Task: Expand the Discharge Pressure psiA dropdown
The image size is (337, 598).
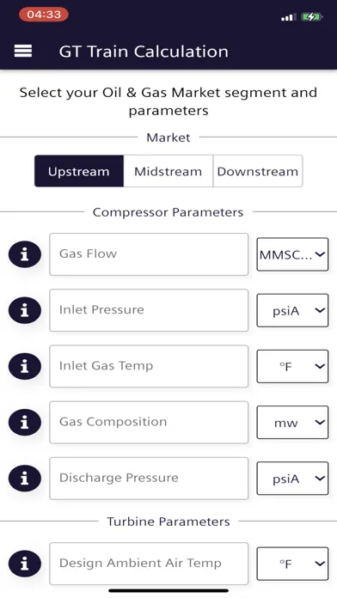Action: (292, 479)
